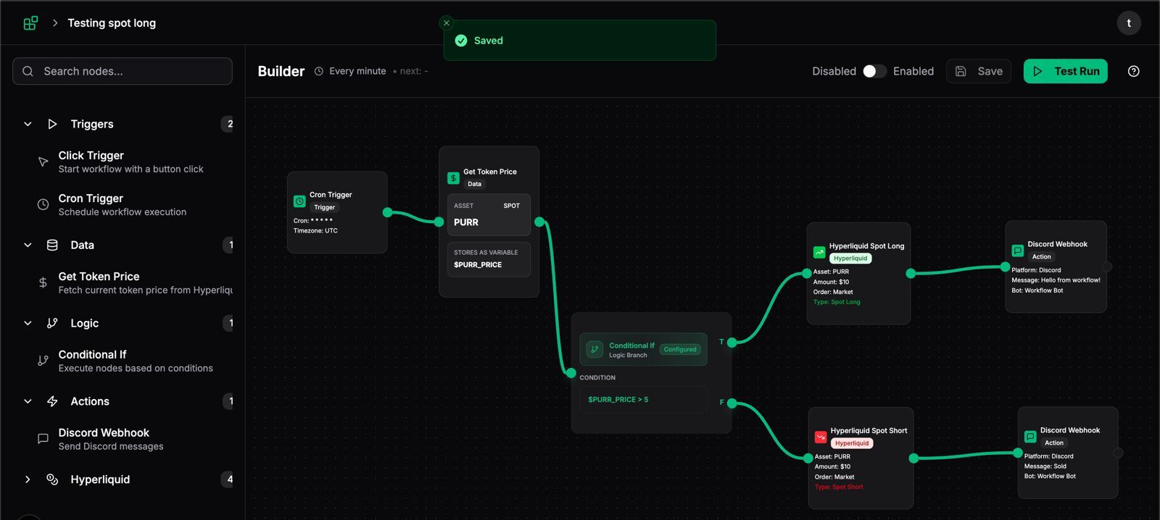Click the Get Token Price output handle
This screenshot has height=520, width=1160.
tap(539, 222)
